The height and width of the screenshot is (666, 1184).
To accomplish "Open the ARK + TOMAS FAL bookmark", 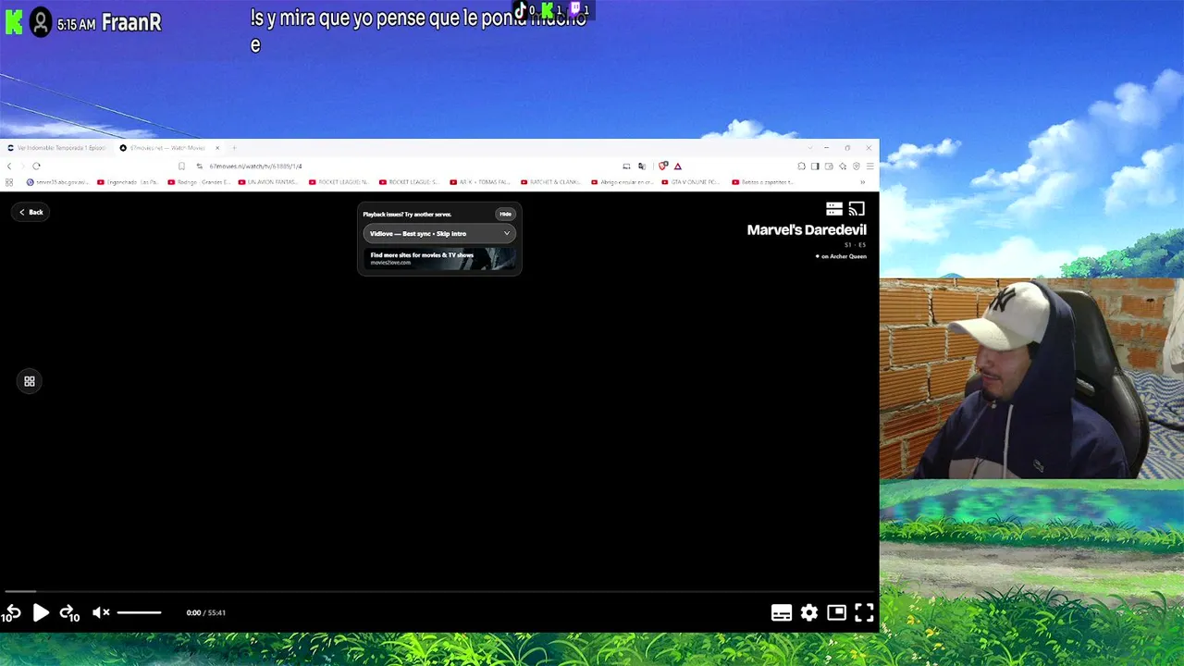I will tap(479, 182).
